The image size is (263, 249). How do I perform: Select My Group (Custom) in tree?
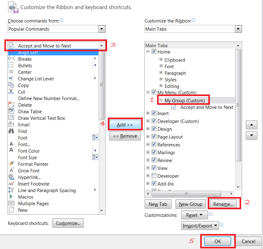[184, 100]
